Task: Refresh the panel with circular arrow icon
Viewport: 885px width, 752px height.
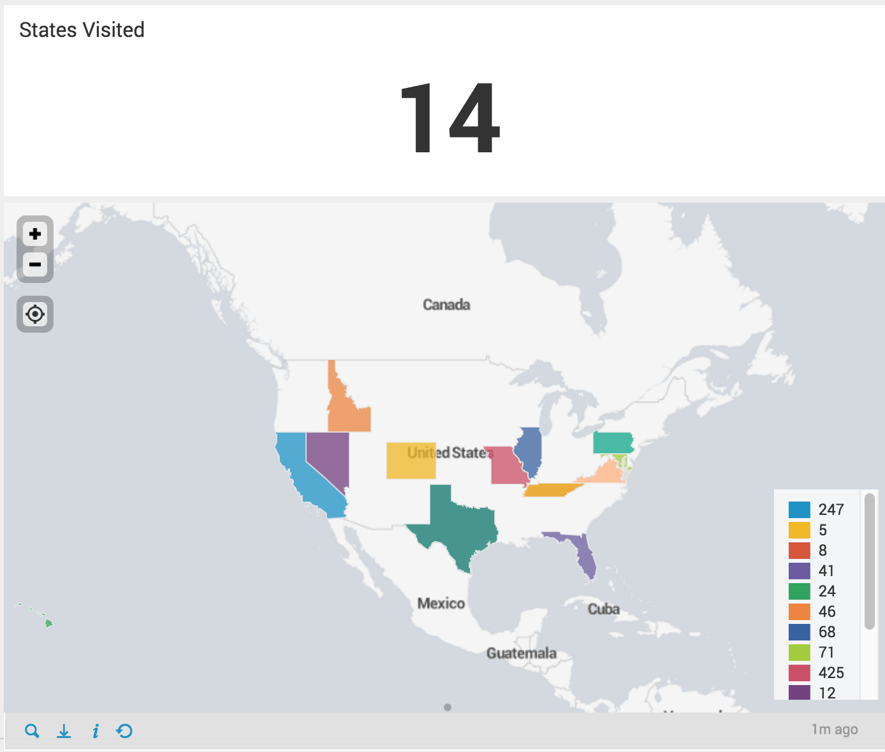Action: (124, 731)
